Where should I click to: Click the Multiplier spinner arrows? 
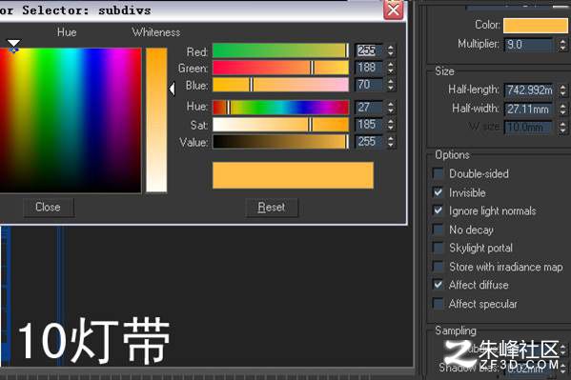[562, 45]
